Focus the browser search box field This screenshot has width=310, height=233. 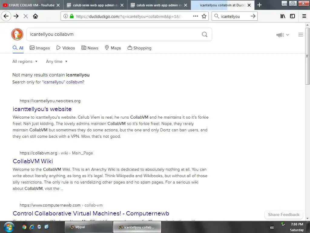[x=234, y=16]
